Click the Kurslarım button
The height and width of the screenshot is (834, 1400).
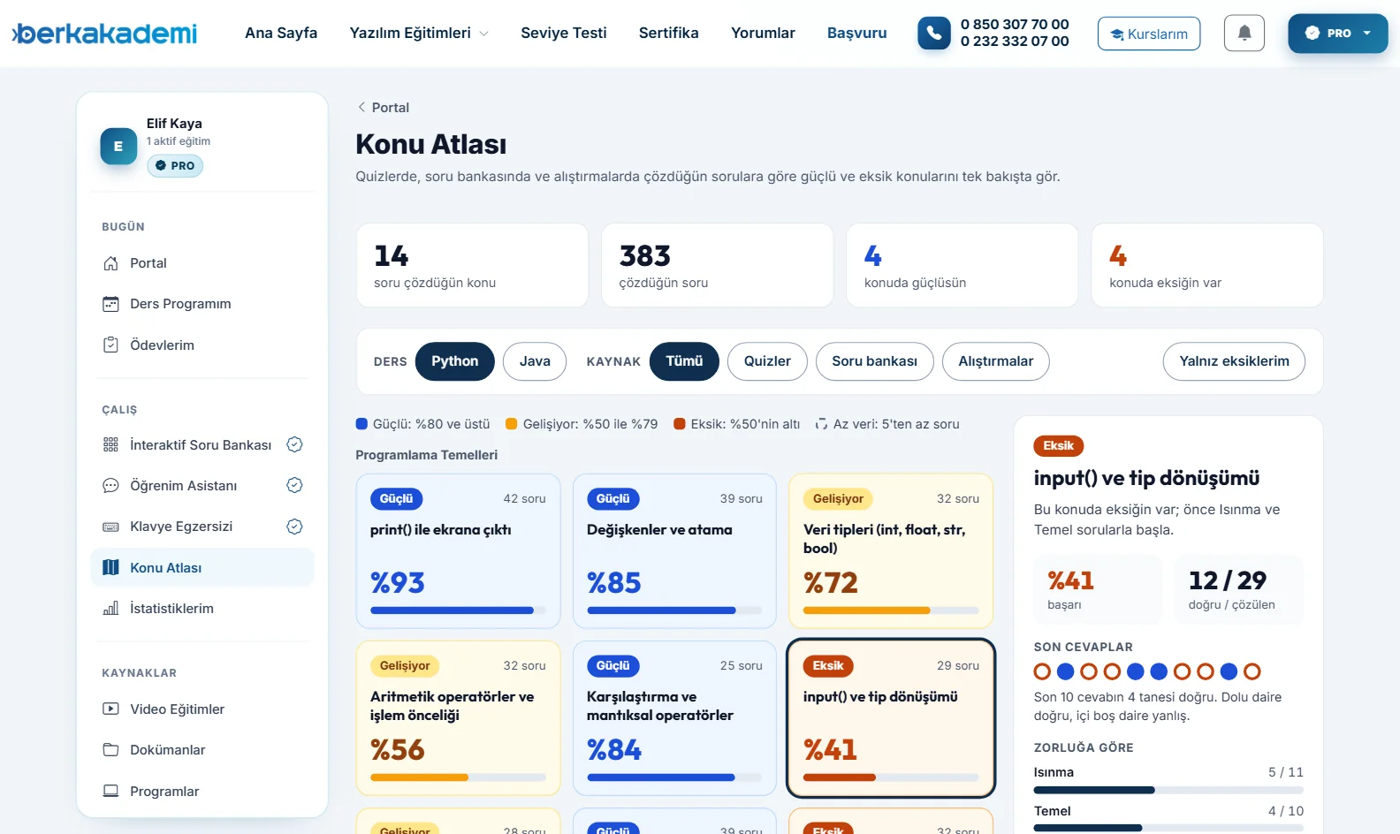(x=1149, y=34)
